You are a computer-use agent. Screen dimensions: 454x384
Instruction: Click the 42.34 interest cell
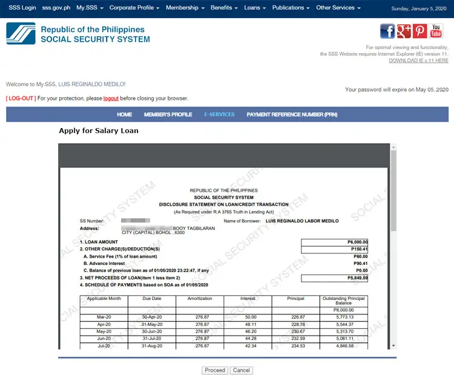click(248, 346)
